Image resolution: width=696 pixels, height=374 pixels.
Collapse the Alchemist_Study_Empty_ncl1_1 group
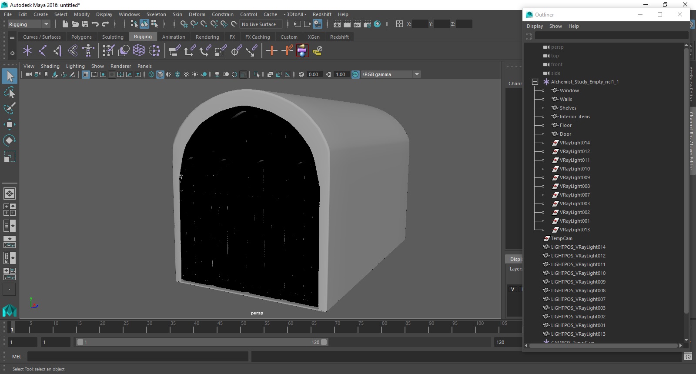(535, 82)
